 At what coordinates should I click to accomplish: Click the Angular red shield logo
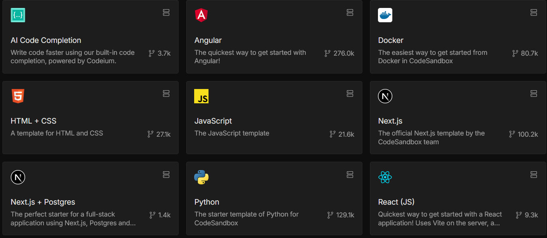201,15
